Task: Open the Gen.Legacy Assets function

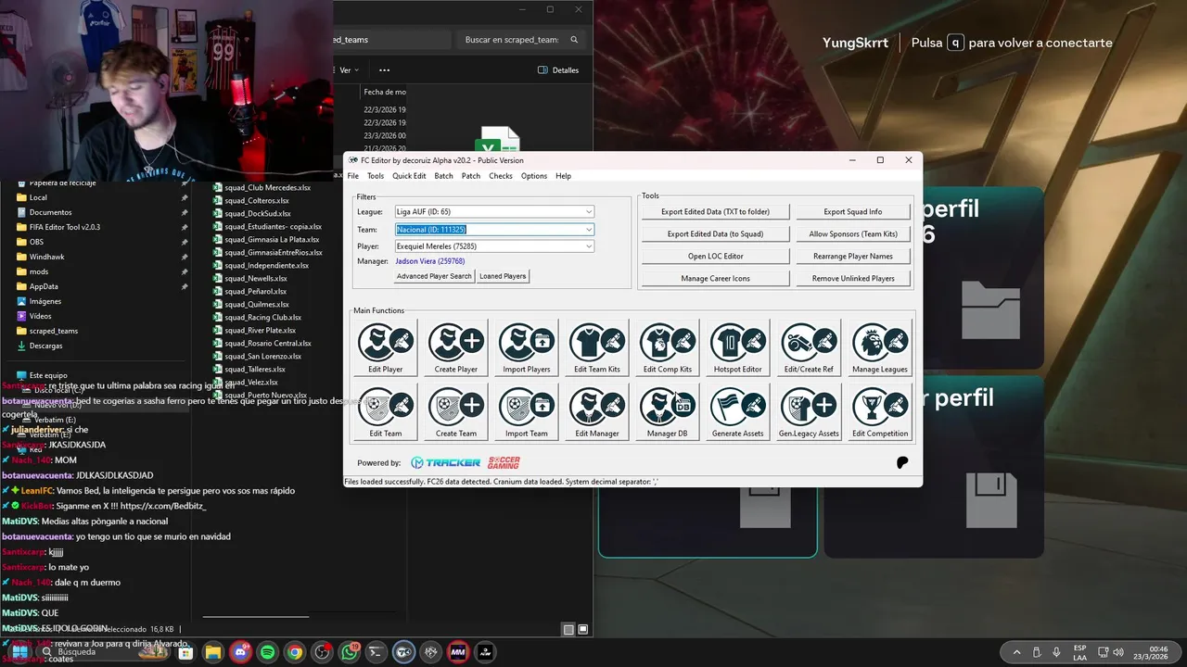Action: (809, 412)
